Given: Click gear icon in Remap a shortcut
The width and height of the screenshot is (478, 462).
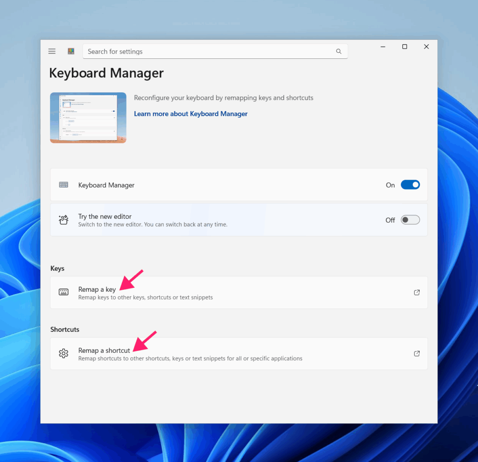Looking at the screenshot, I should pyautogui.click(x=63, y=354).
